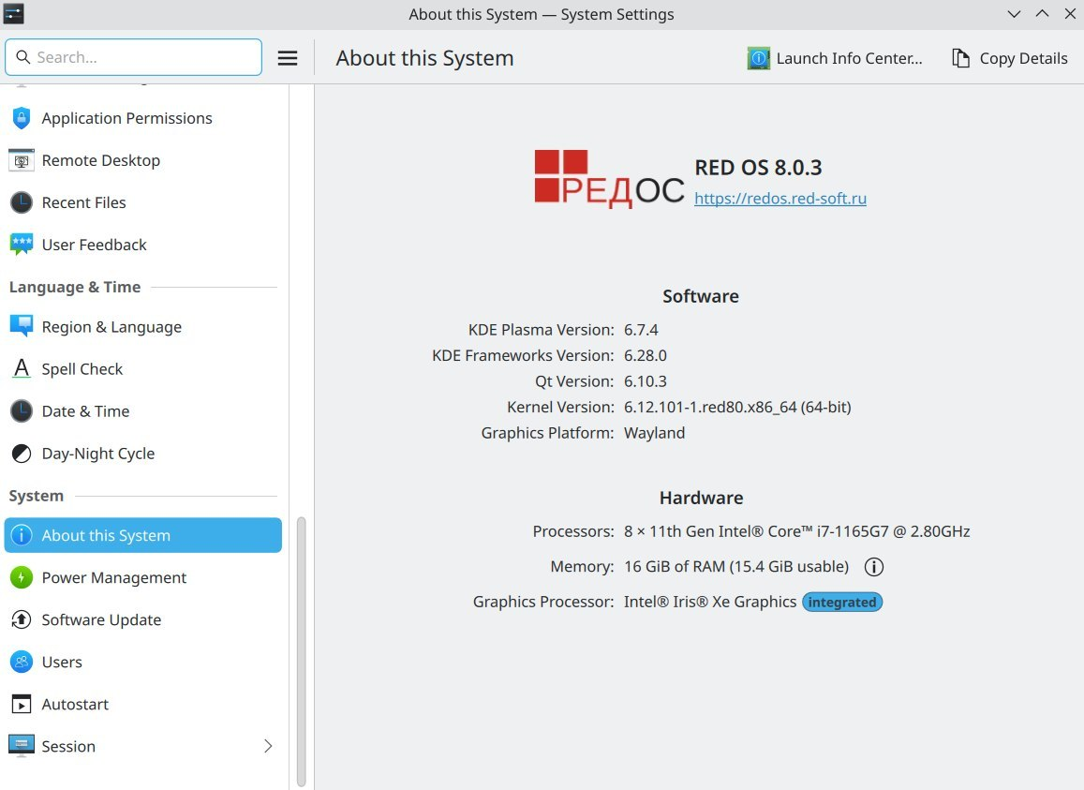Click the Spell Check letter A icon
This screenshot has height=790, width=1084.
click(22, 368)
